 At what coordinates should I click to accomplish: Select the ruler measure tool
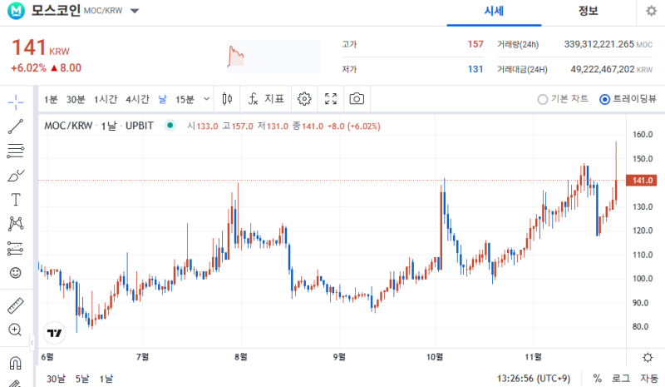click(x=16, y=305)
